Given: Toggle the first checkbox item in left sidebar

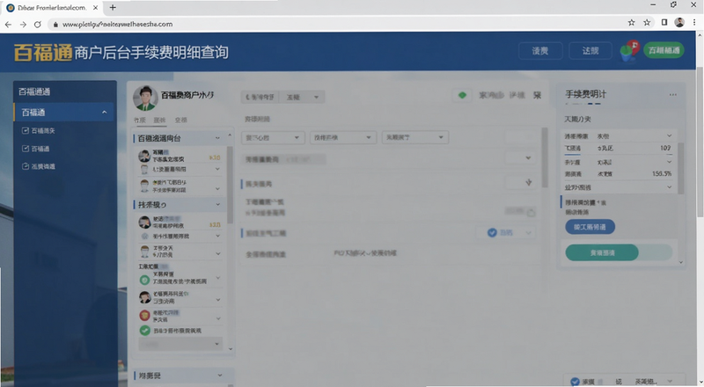Looking at the screenshot, I should pyautogui.click(x=26, y=131).
